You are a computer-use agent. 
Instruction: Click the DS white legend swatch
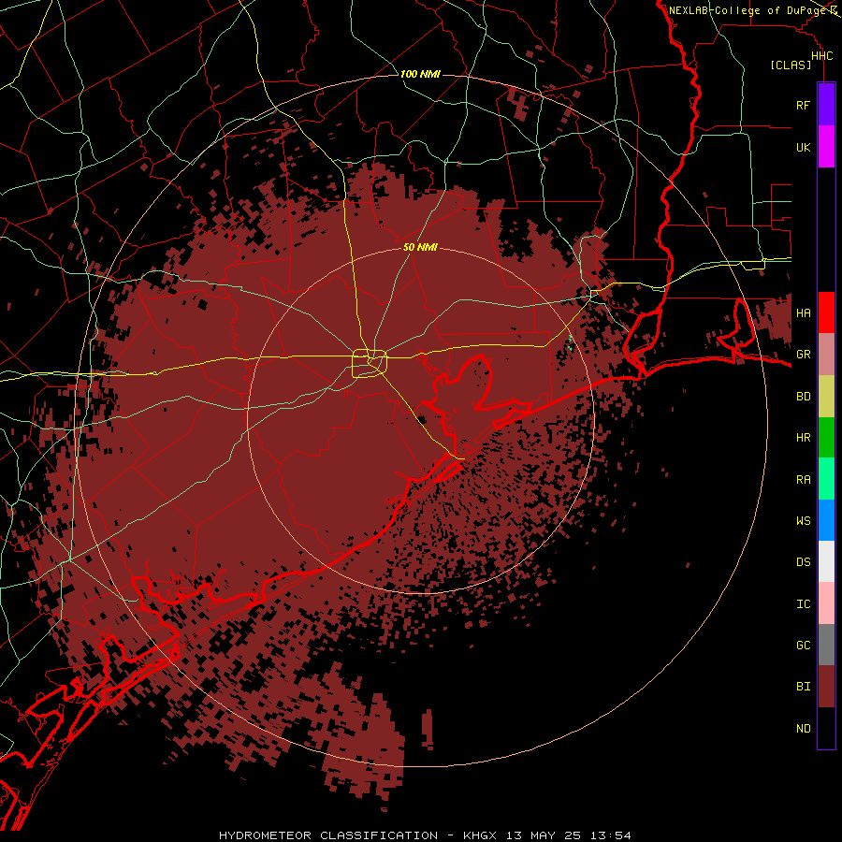pos(826,561)
